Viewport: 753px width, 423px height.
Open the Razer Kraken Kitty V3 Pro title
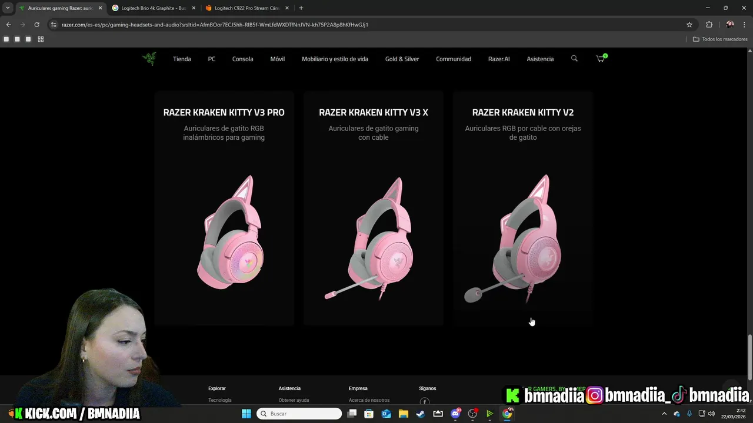(x=224, y=112)
